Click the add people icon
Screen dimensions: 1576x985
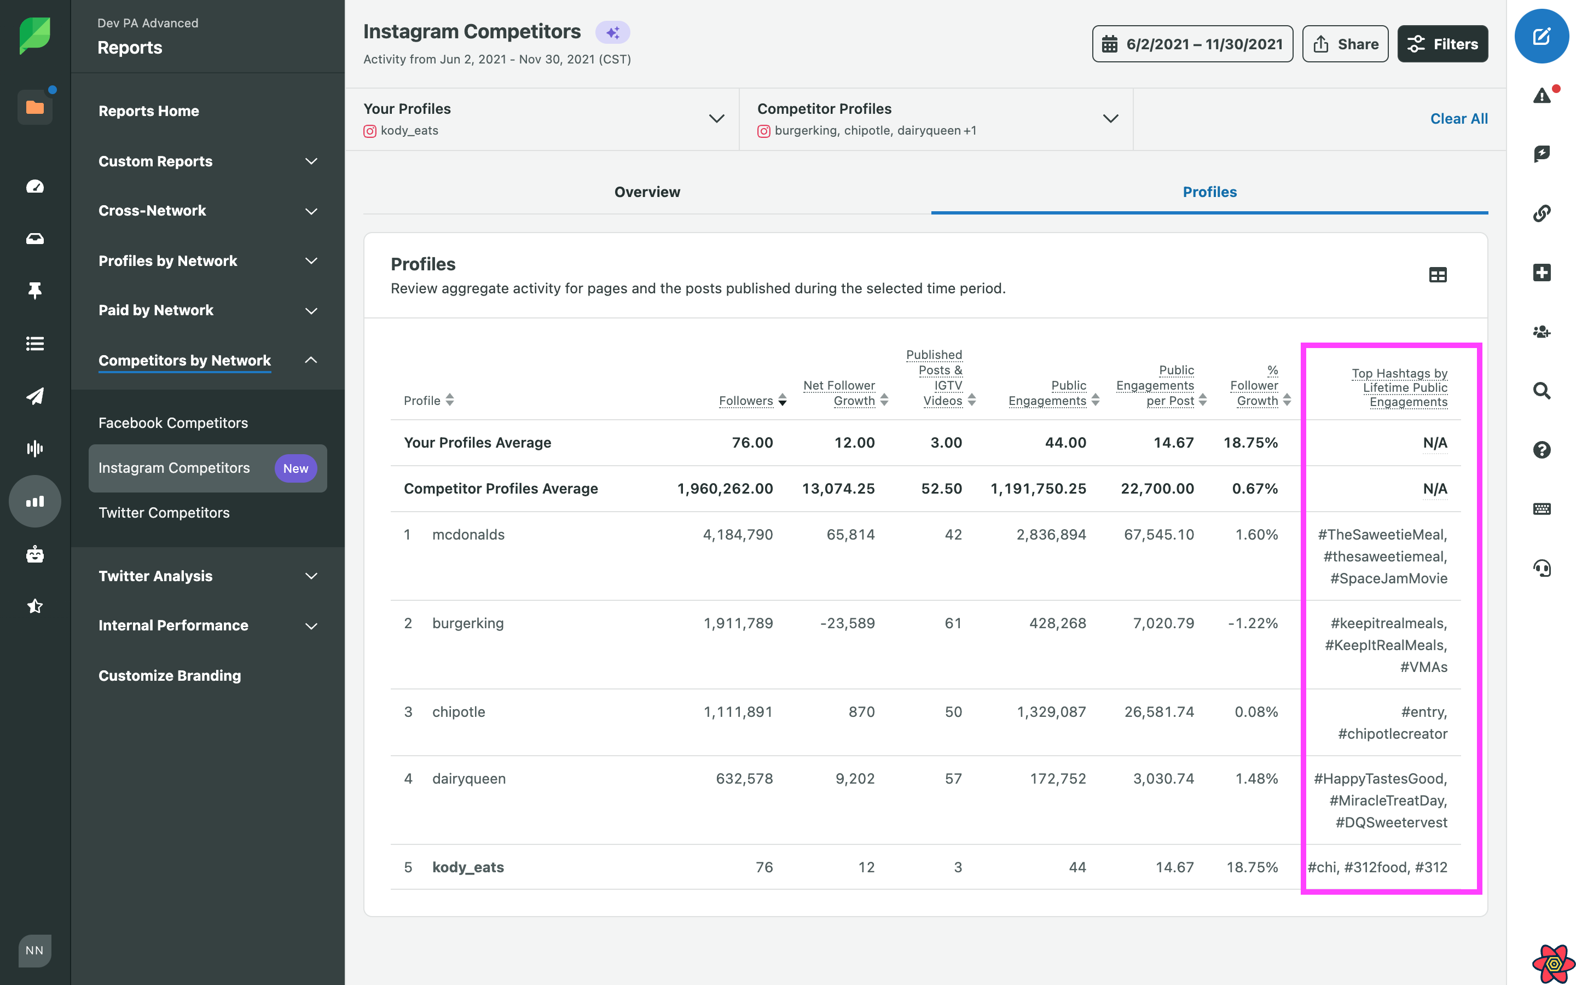coord(1542,332)
